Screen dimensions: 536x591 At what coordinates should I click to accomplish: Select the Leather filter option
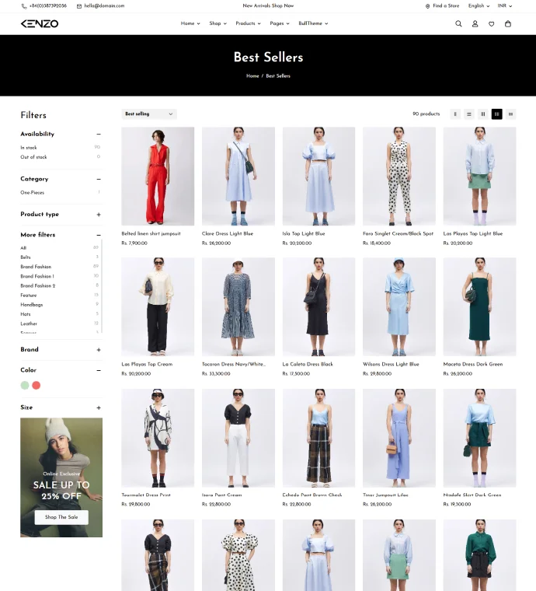29,323
